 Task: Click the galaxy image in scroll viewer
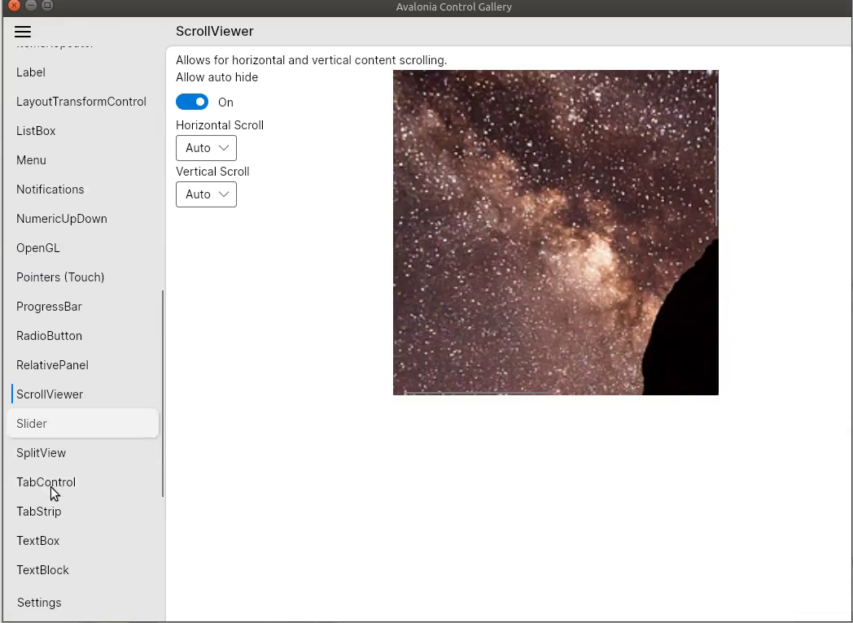[x=555, y=232]
